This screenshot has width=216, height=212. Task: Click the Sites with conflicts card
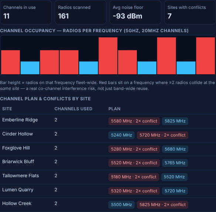click(x=190, y=12)
